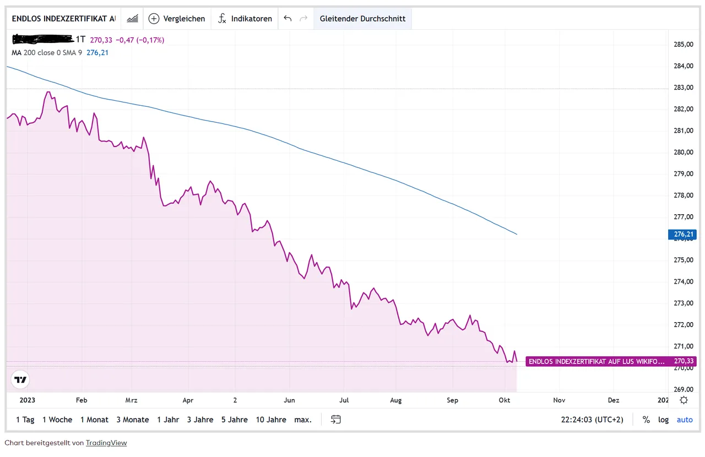Redo the chart change
This screenshot has height=457, width=705.
tap(303, 19)
